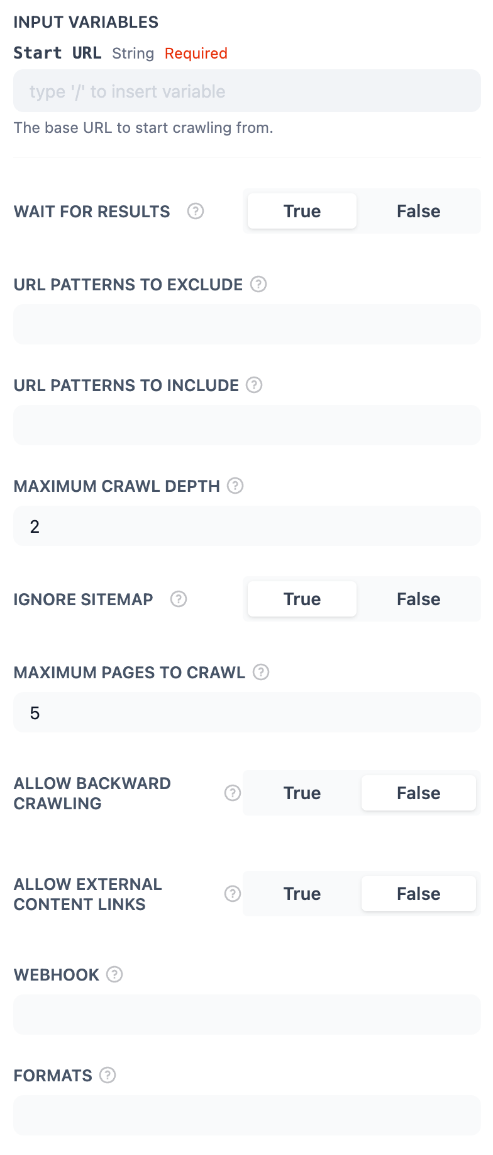The width and height of the screenshot is (493, 1155).
Task: Set Allow External Content Links to True
Action: [302, 894]
